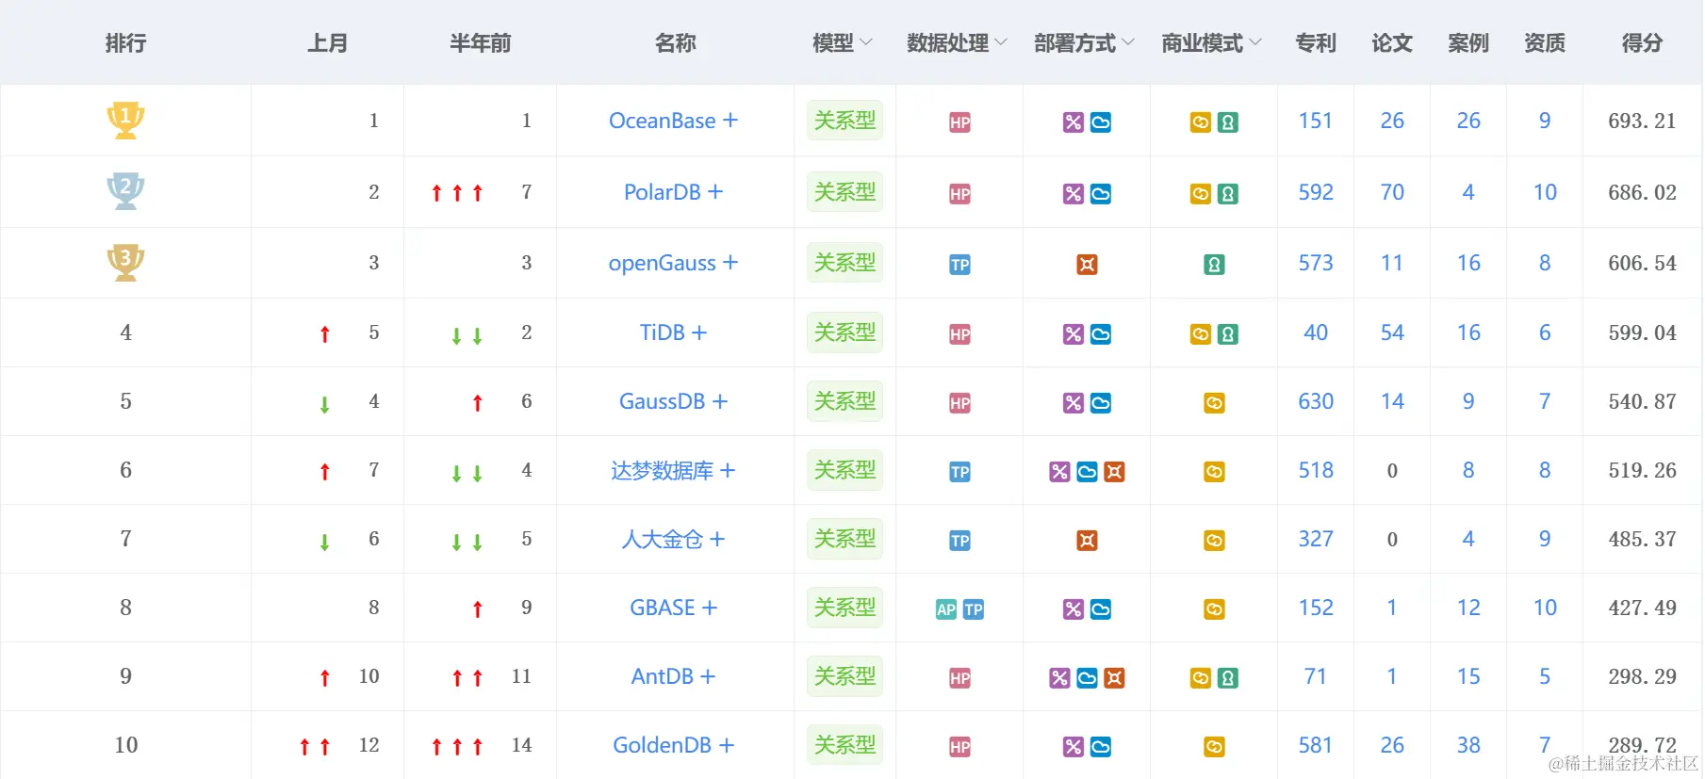This screenshot has height=779, width=1705.
Task: Click the gold first-place trophy icon
Action: 125,120
